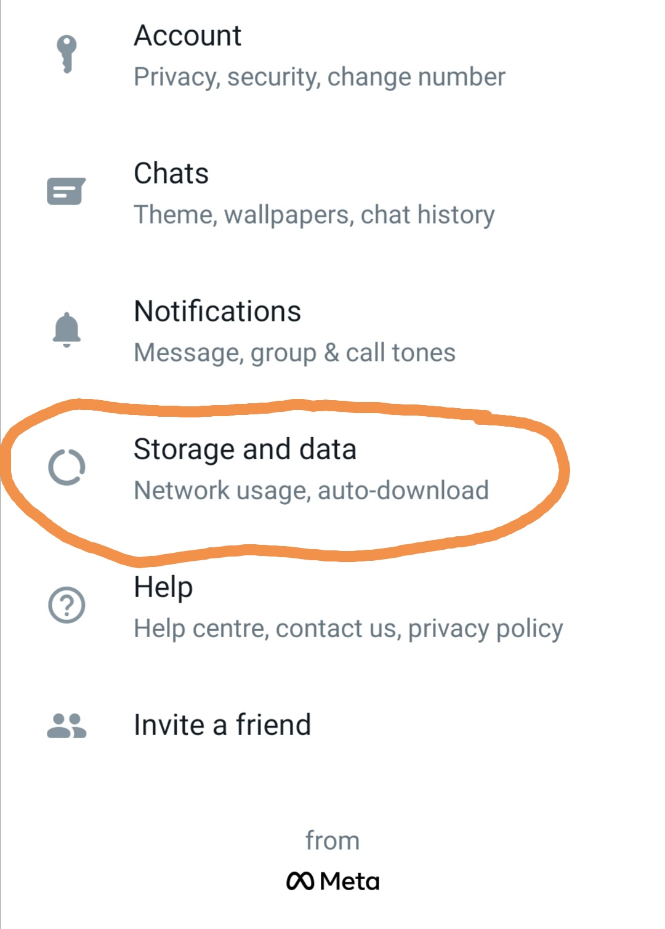Image resolution: width=665 pixels, height=929 pixels.
Task: Tap the people icon for Invite
Action: tap(66, 725)
